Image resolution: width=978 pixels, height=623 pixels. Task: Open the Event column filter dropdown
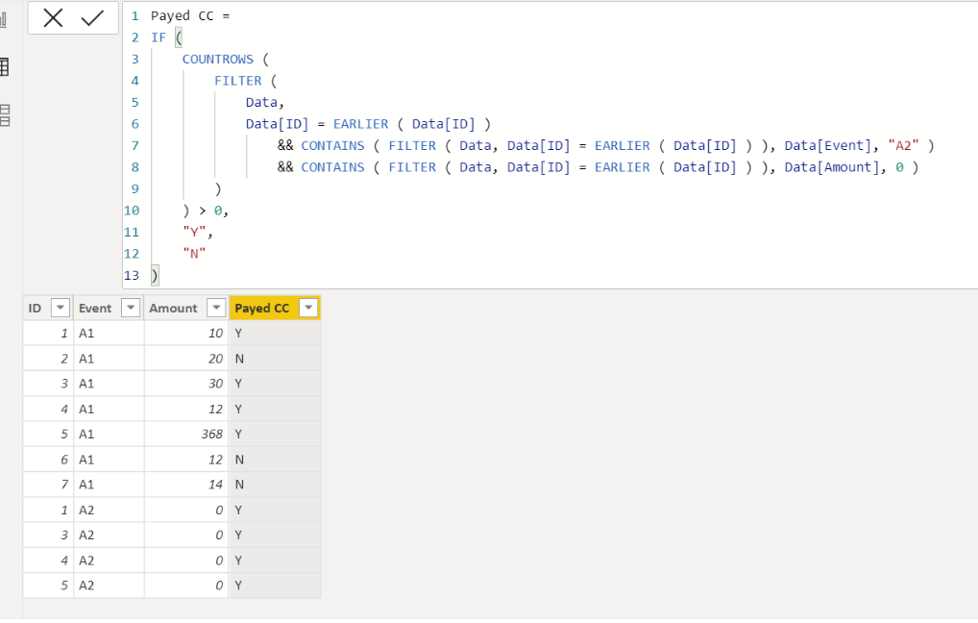(x=131, y=308)
